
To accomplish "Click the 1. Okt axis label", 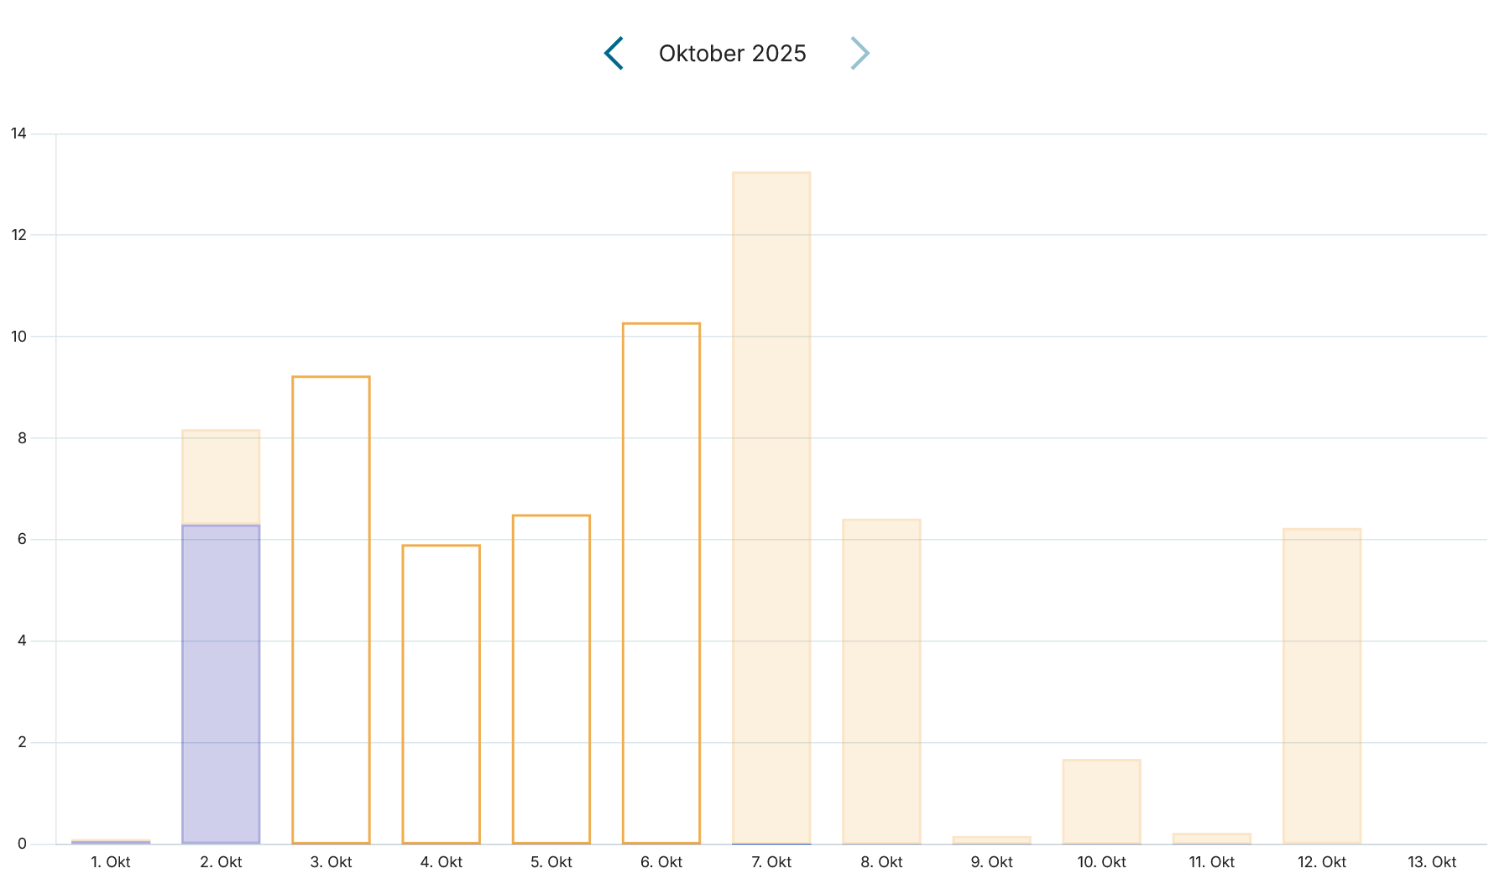I will pyautogui.click(x=111, y=862).
